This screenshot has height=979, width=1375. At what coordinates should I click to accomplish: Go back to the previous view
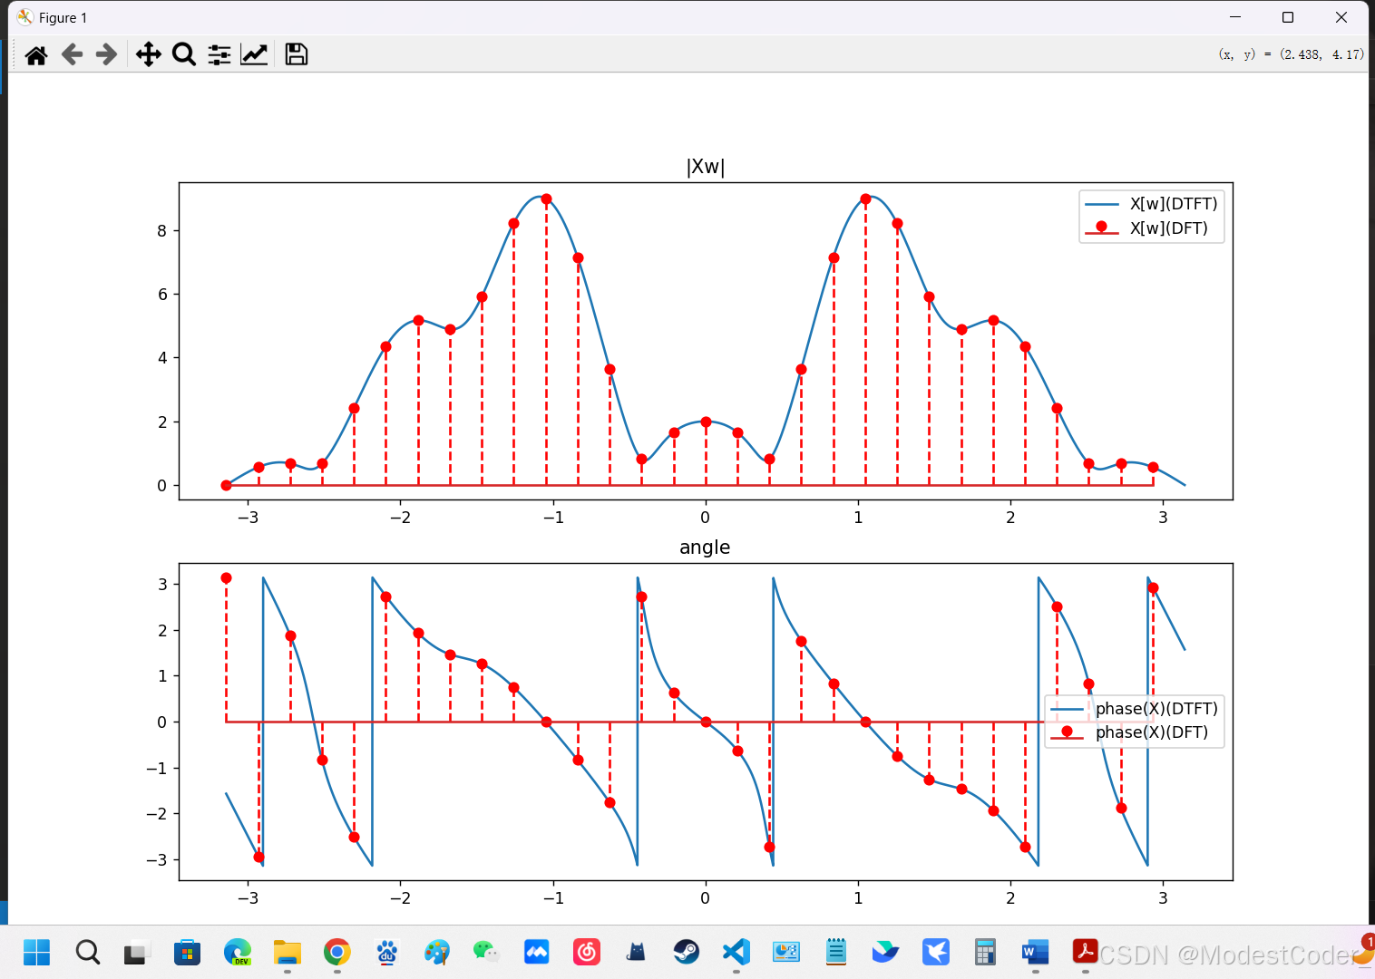[72, 55]
